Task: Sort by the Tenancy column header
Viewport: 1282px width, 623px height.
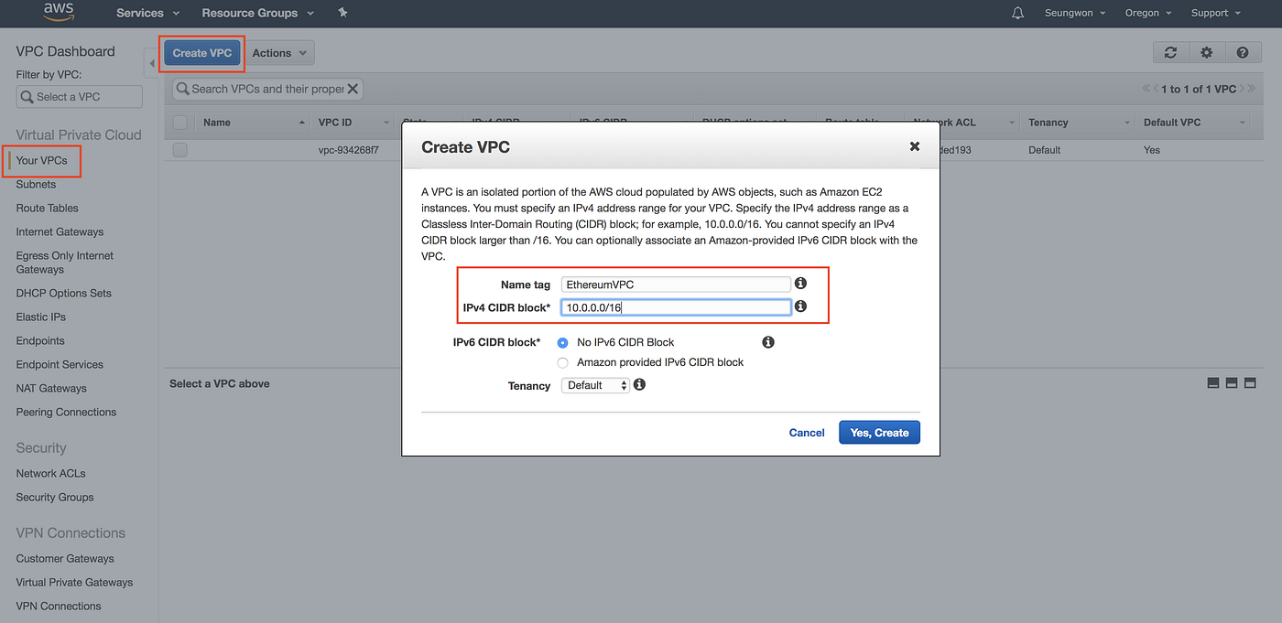Action: pyautogui.click(x=1048, y=123)
